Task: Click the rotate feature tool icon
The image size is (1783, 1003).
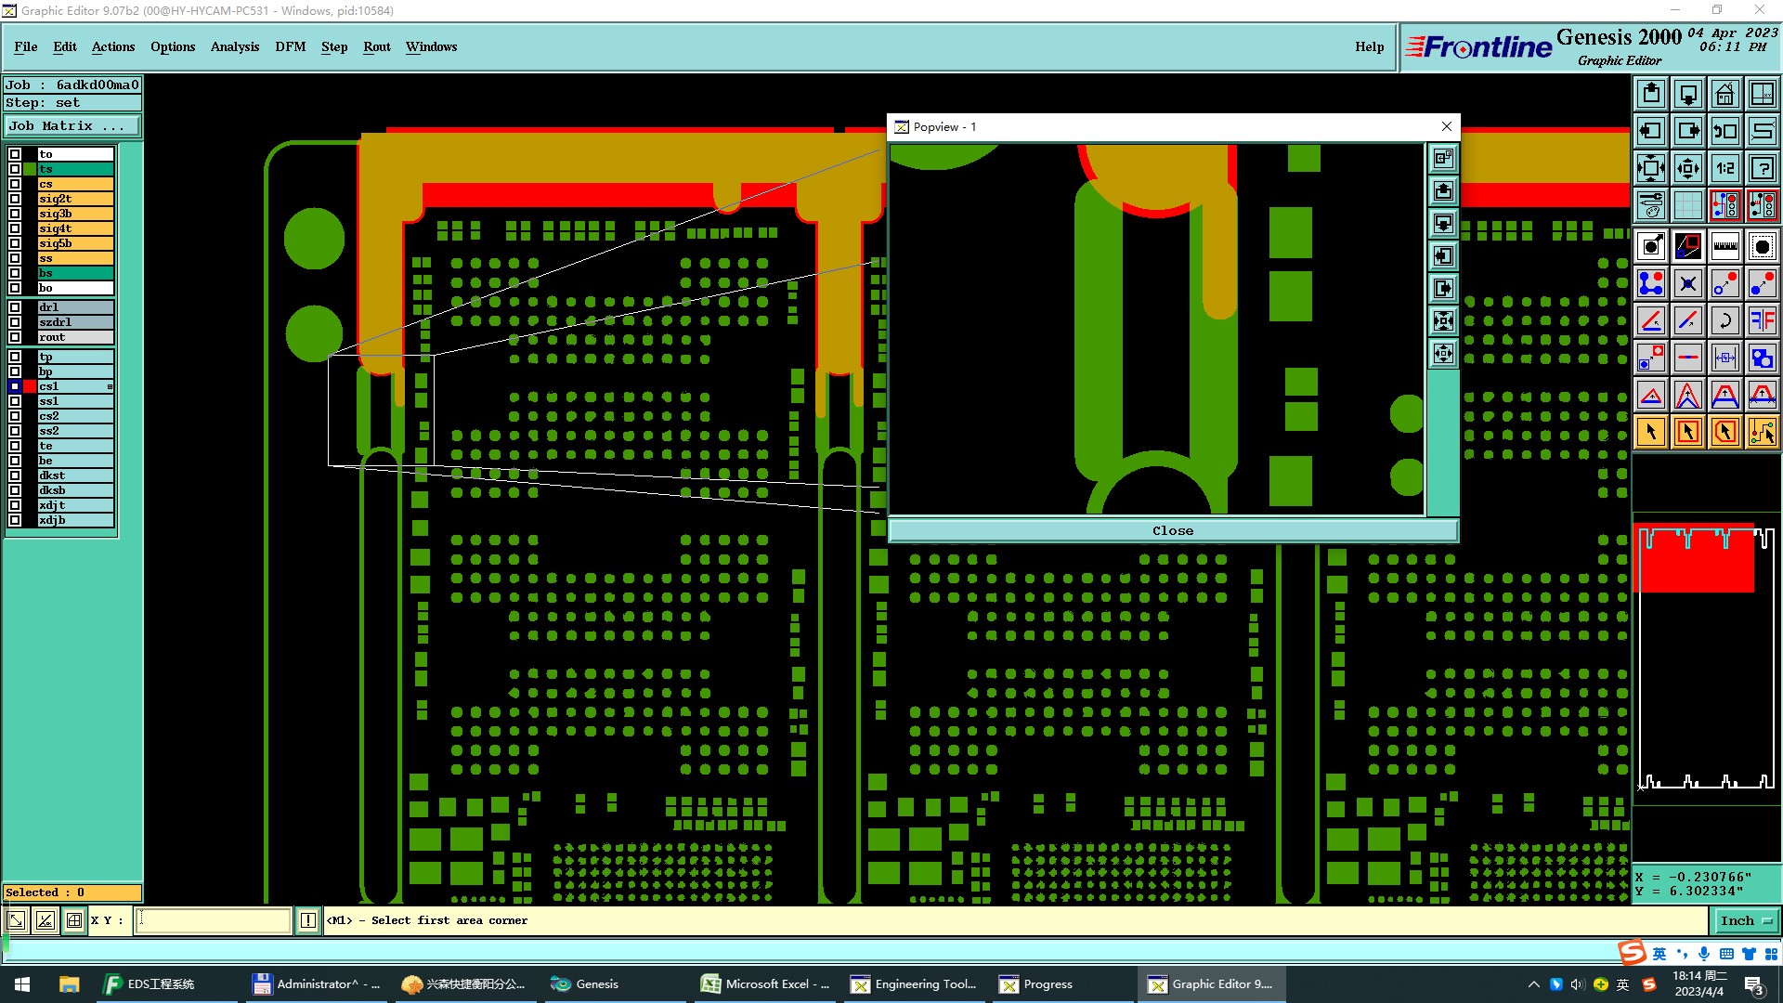Action: pos(1724,320)
